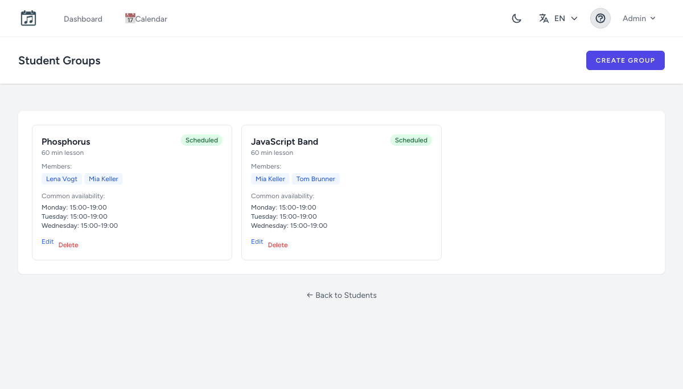Edit the JavaScript Band group
The height and width of the screenshot is (389, 683).
coord(257,241)
